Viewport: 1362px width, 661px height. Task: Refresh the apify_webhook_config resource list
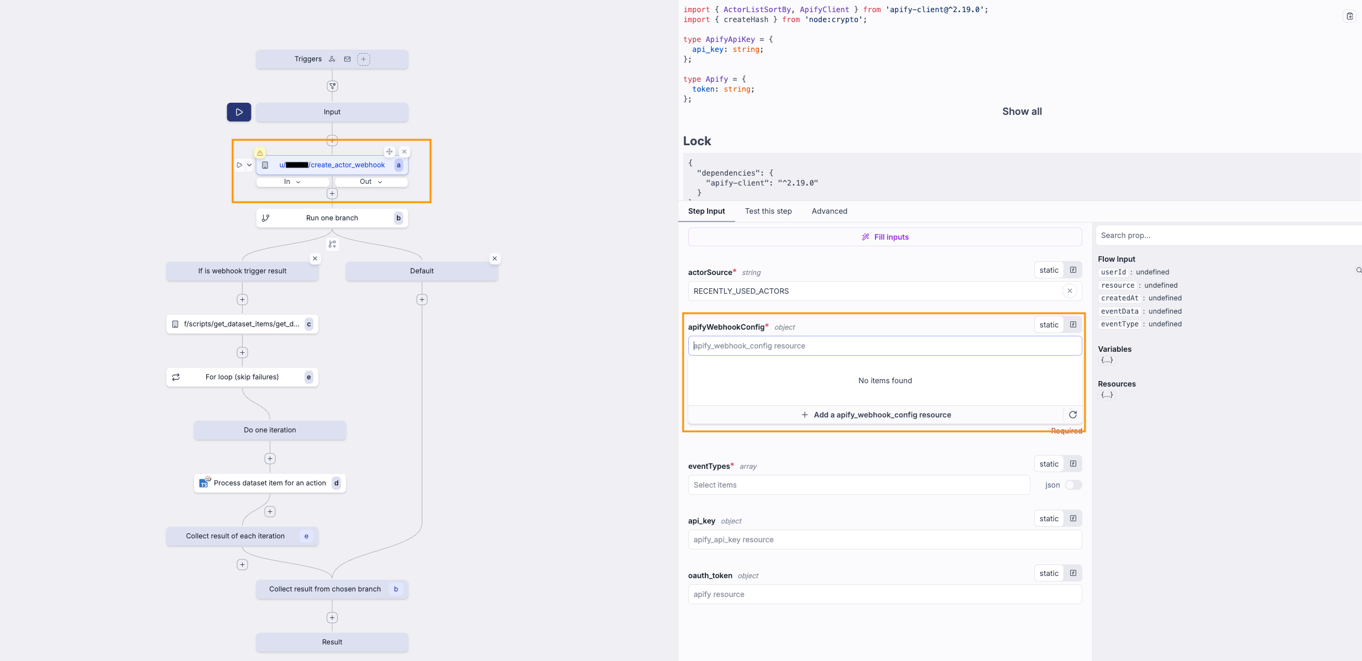point(1073,415)
